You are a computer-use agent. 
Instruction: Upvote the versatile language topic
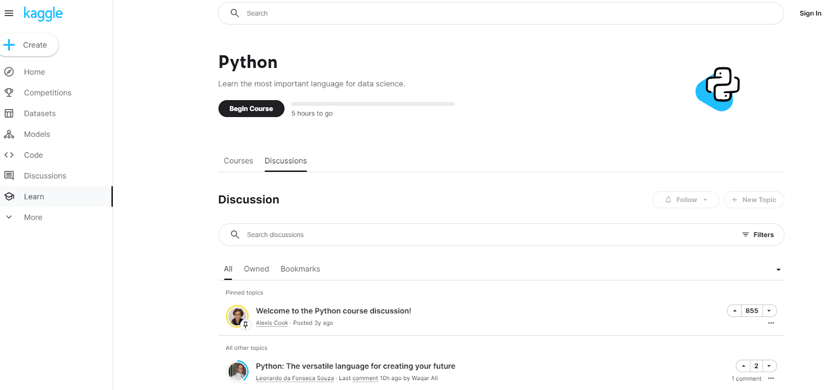743,366
